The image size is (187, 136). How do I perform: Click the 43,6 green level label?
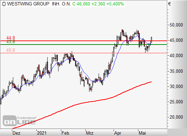(x=11, y=41)
